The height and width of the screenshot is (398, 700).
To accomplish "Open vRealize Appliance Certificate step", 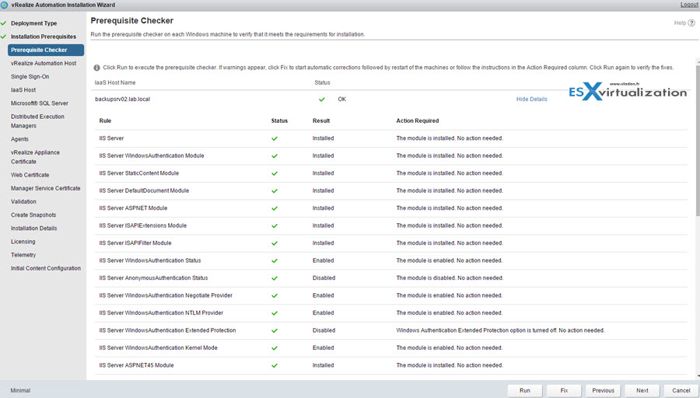I will point(35,157).
